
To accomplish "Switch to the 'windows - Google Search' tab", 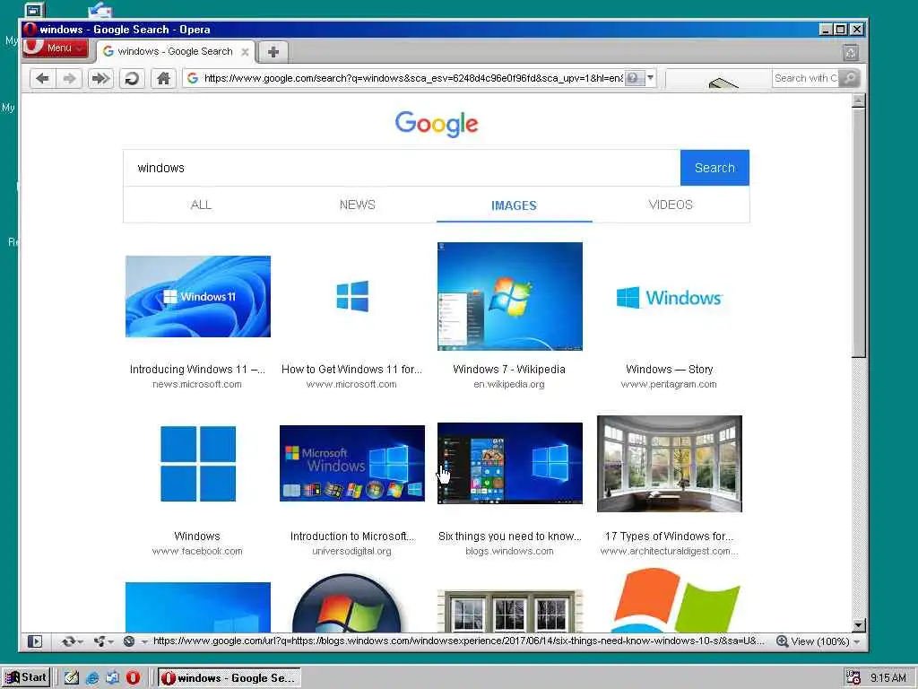I will (x=175, y=51).
